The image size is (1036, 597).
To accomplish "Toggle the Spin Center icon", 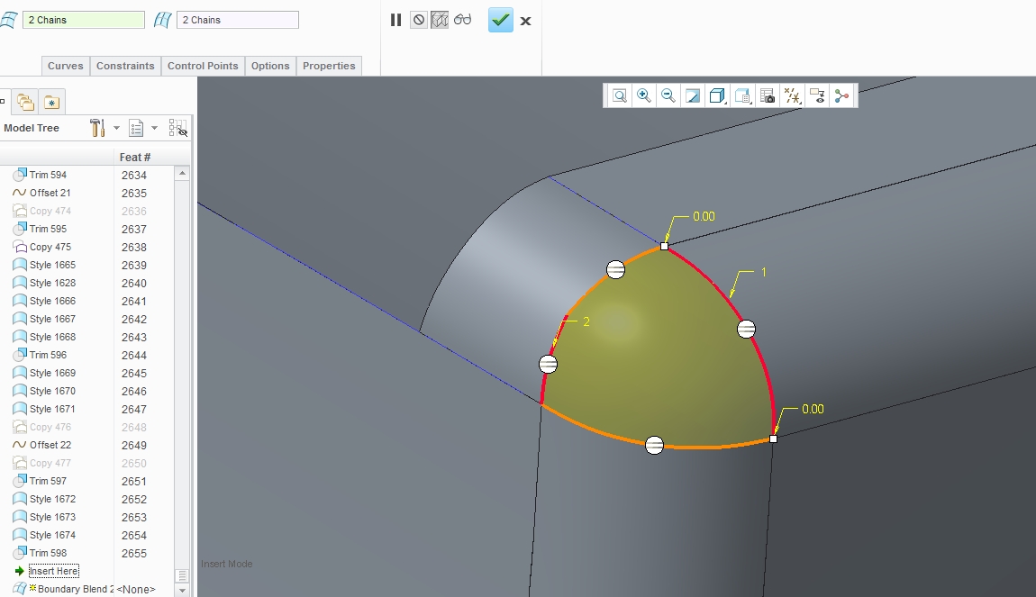I will click(x=841, y=95).
